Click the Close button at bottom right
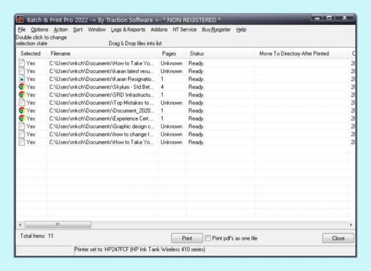This screenshot has height=271, width=371. [x=338, y=238]
